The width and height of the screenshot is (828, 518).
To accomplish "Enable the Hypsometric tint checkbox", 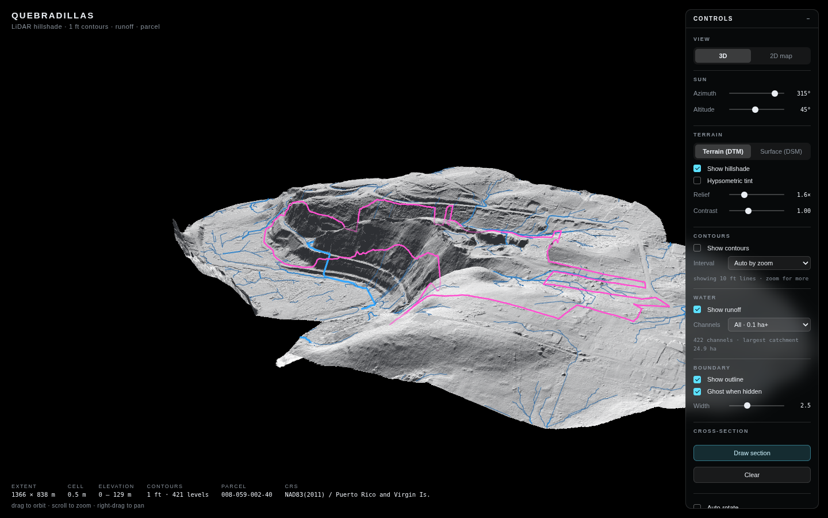I will pos(697,181).
